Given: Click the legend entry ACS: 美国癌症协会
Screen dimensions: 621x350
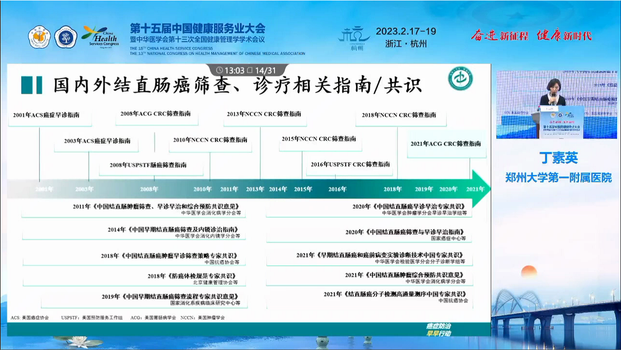Looking at the screenshot, I should click(30, 318).
